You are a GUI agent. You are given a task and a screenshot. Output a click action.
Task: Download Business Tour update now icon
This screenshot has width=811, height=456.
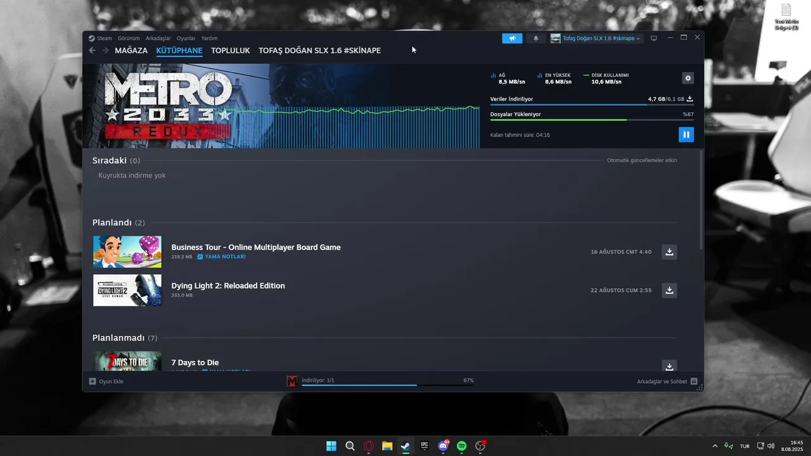669,252
